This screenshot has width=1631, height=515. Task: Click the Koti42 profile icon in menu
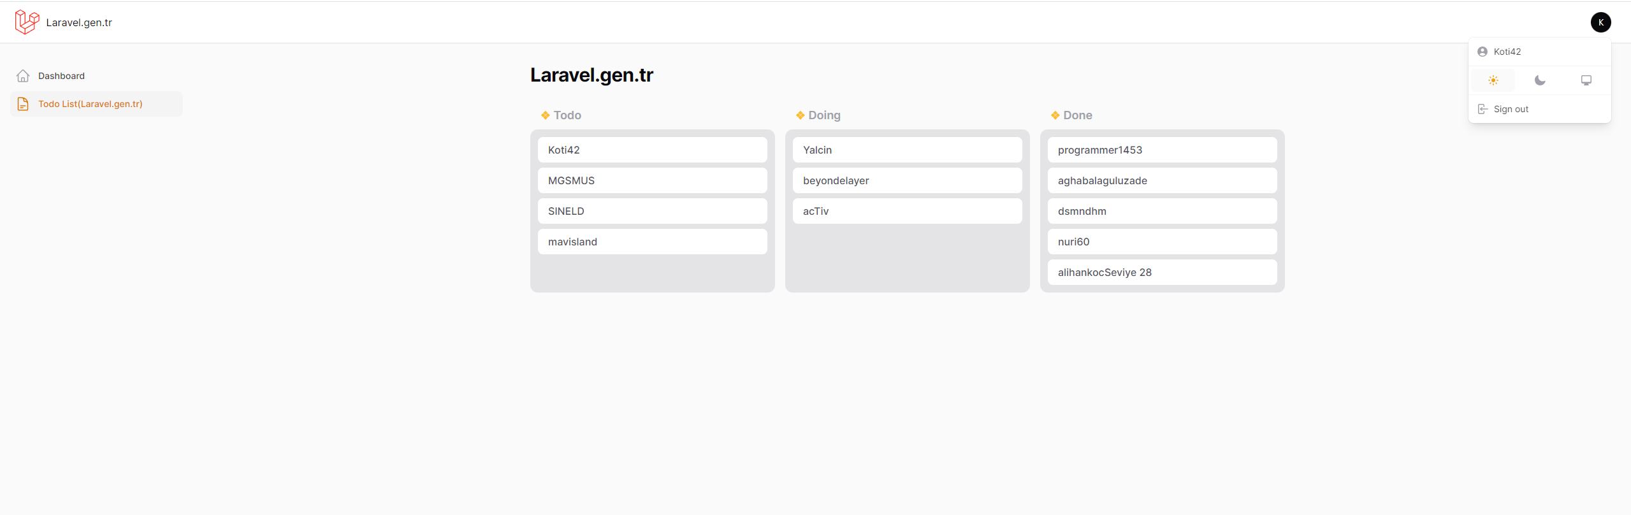[x=1482, y=52]
